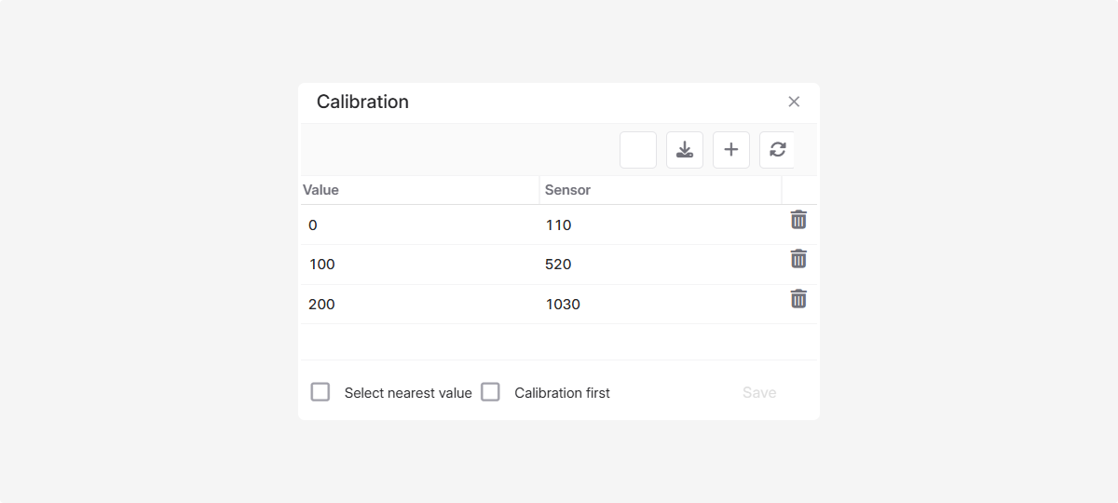
Task: Enable the Select nearest value checkbox
Action: (320, 392)
